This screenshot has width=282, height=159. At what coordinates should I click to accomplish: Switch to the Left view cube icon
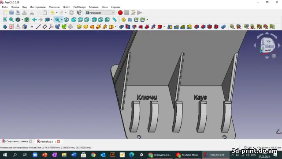pos(107,19)
